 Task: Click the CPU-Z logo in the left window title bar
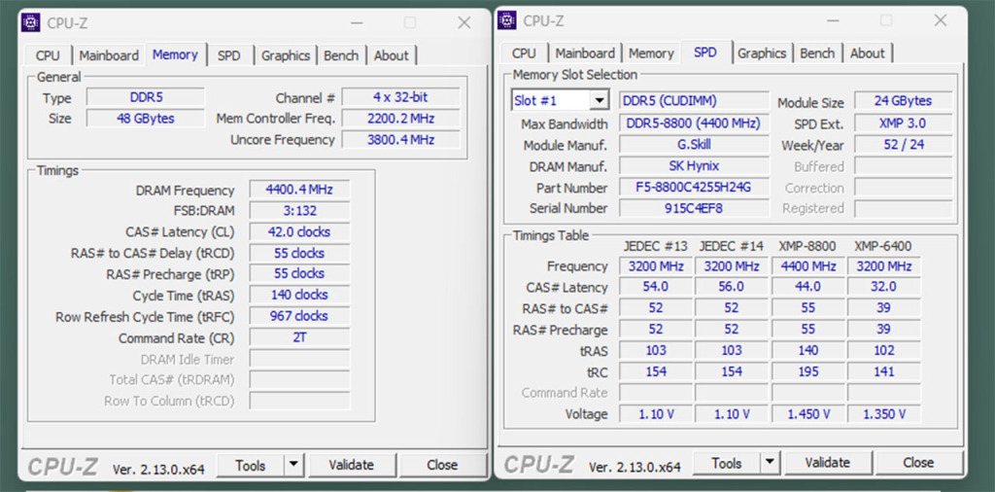30,23
